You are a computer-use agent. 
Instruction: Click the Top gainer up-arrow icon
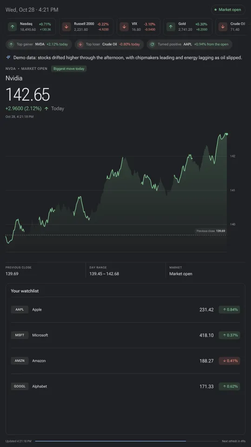tap(11, 45)
